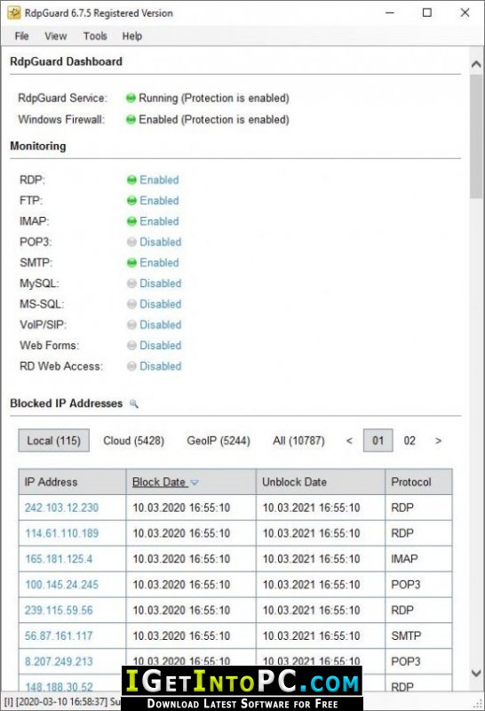Toggle FTP monitoring via Enabled link
Screen dimensions: 485x711
click(x=159, y=201)
